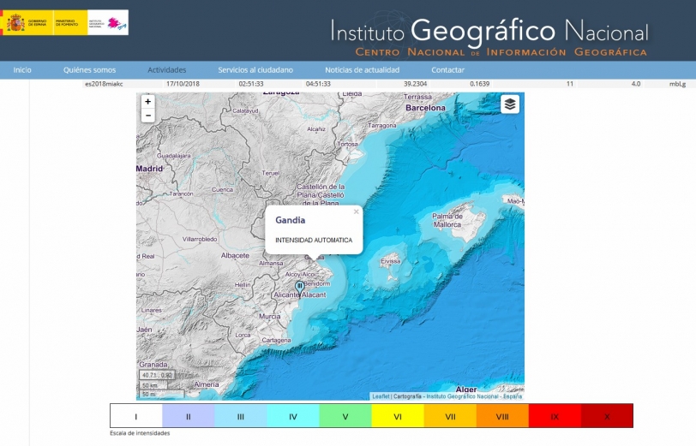Open Noticias de actualidad menu
The height and width of the screenshot is (446, 696).
click(363, 70)
